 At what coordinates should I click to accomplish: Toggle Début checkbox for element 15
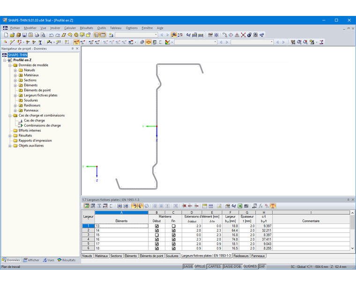pos(156,235)
